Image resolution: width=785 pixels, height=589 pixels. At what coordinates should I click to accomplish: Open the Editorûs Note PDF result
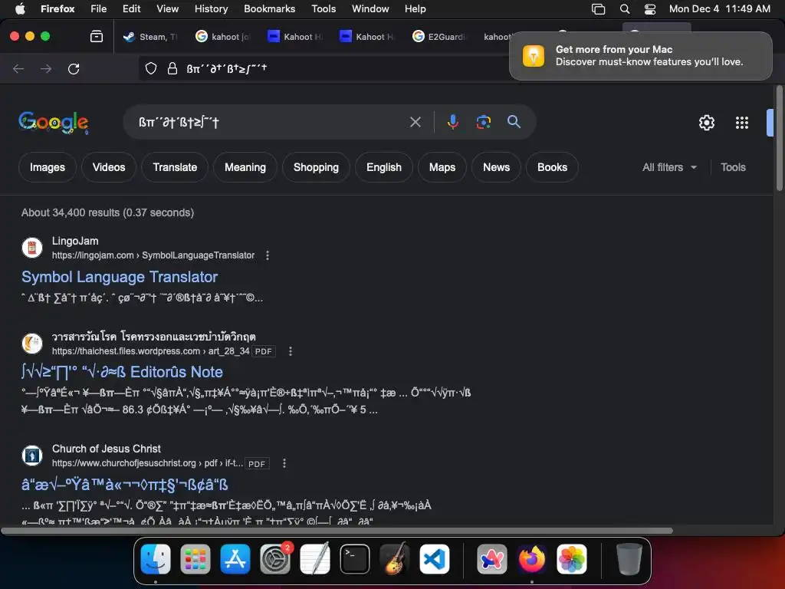(122, 372)
